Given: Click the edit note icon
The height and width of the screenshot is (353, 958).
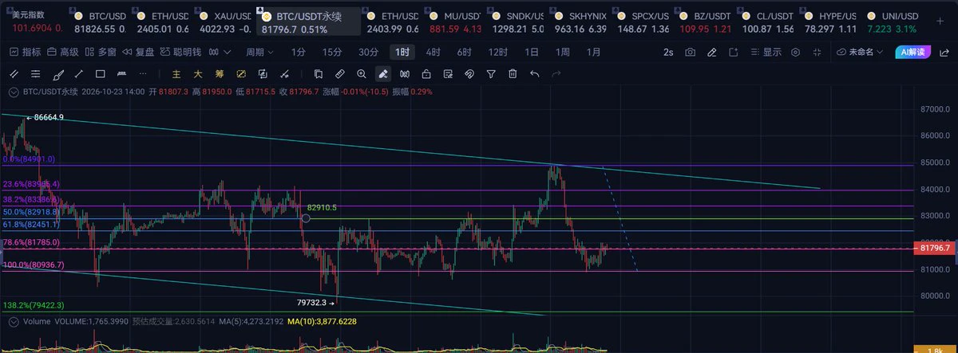Looking at the screenshot, I should click(448, 74).
